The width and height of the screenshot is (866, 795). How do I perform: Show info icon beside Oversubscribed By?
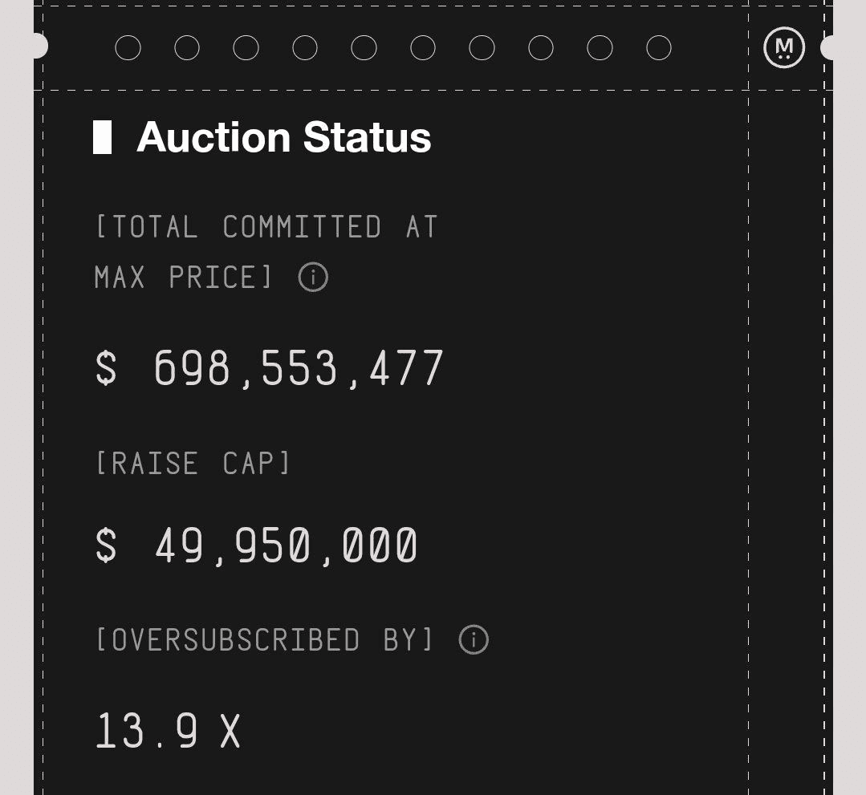[x=474, y=640]
